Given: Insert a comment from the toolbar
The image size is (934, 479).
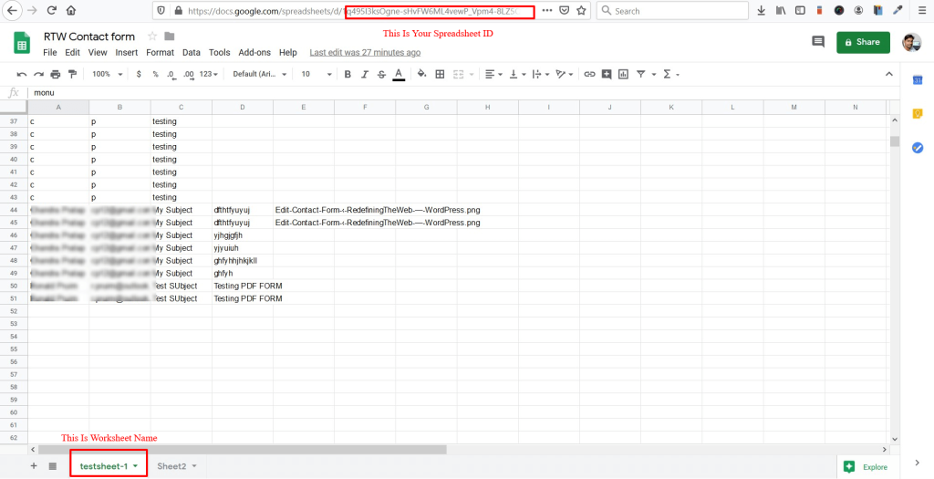Looking at the screenshot, I should (607, 75).
